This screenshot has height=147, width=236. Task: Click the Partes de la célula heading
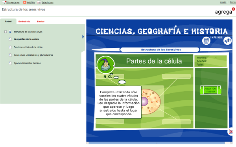(154, 61)
